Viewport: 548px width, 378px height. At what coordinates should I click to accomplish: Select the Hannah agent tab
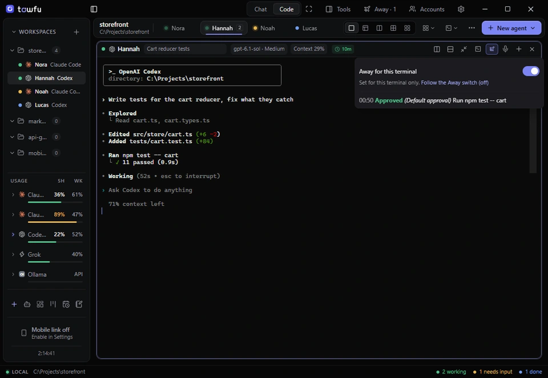pyautogui.click(x=224, y=29)
